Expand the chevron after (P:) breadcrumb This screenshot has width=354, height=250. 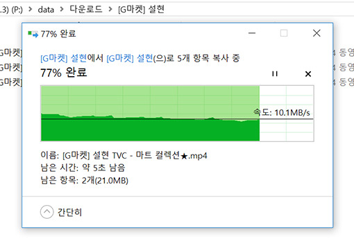30,10
